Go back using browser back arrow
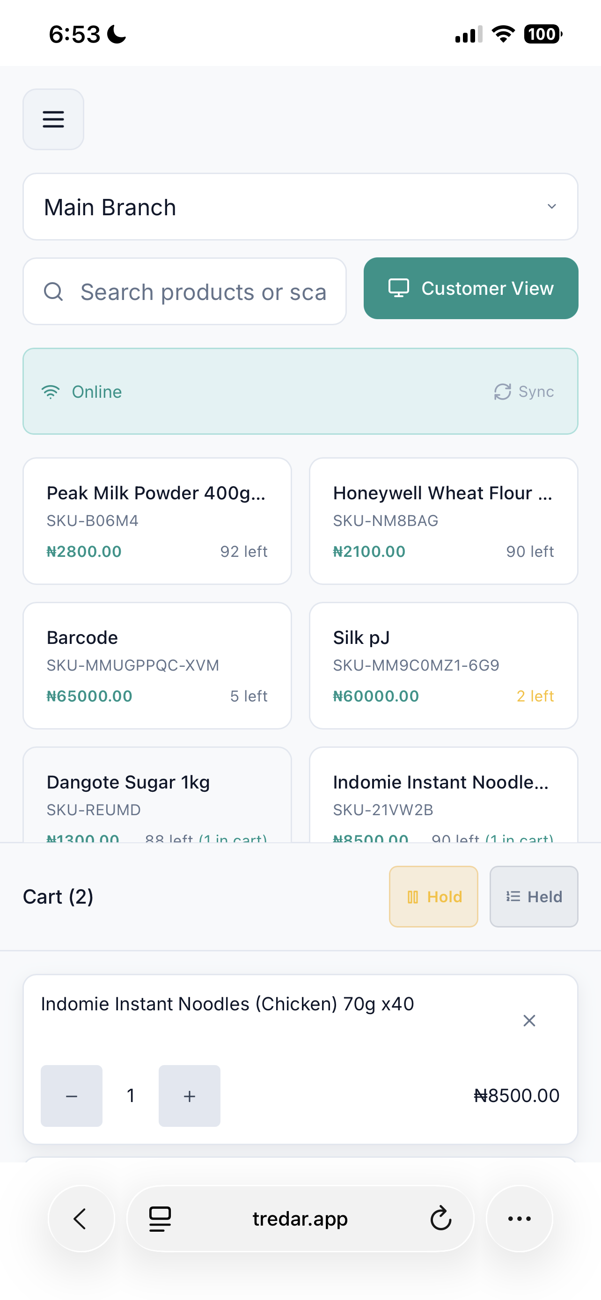 pyautogui.click(x=81, y=1219)
